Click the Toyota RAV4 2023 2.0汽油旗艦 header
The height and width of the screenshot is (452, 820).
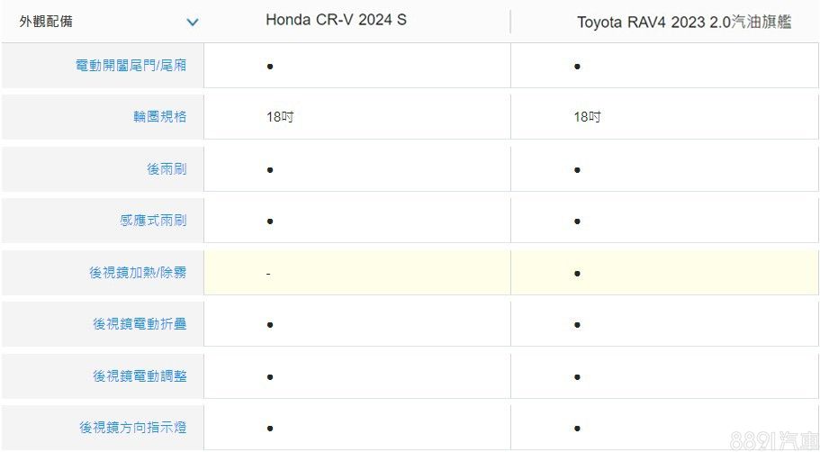(684, 23)
